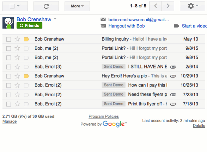Click Hangout with Bob link
Screen dimensions: 207x152
[127, 26]
